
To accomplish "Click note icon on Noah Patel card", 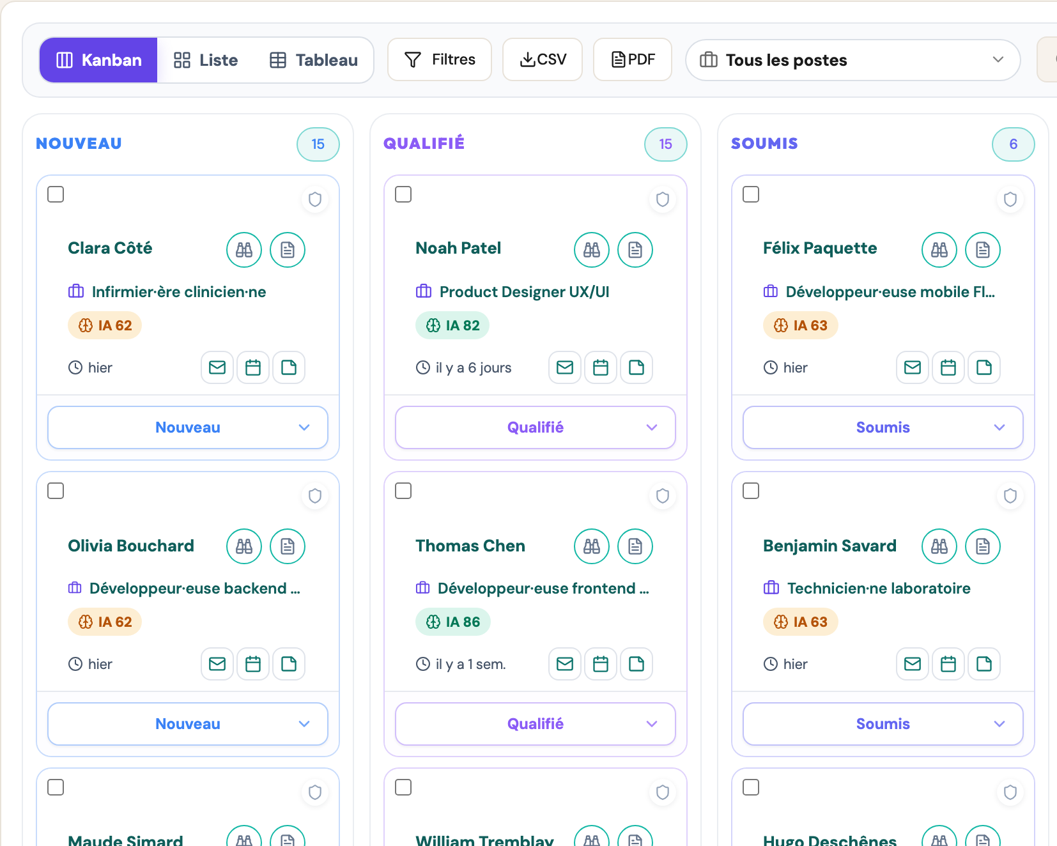I will coord(637,367).
